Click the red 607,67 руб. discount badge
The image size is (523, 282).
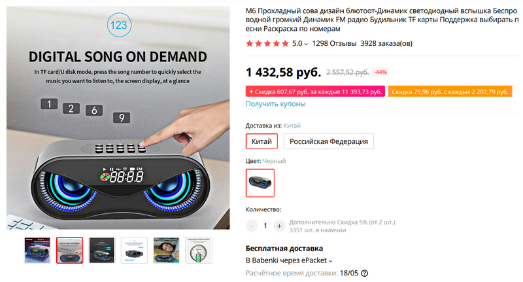pyautogui.click(x=315, y=92)
